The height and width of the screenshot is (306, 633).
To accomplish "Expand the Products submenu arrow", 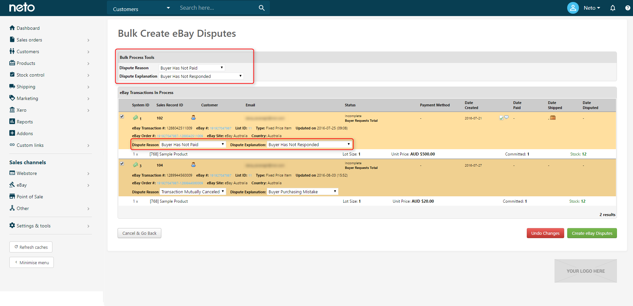I will [x=88, y=64].
